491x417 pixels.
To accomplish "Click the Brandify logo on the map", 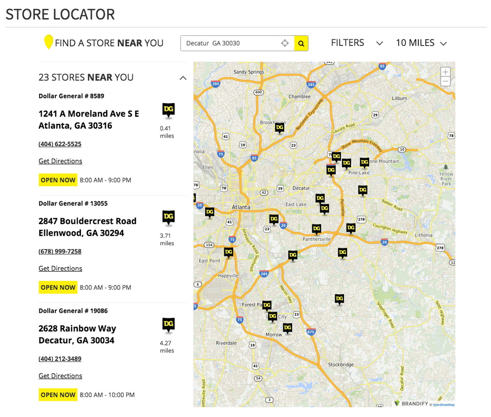I will click(x=411, y=404).
